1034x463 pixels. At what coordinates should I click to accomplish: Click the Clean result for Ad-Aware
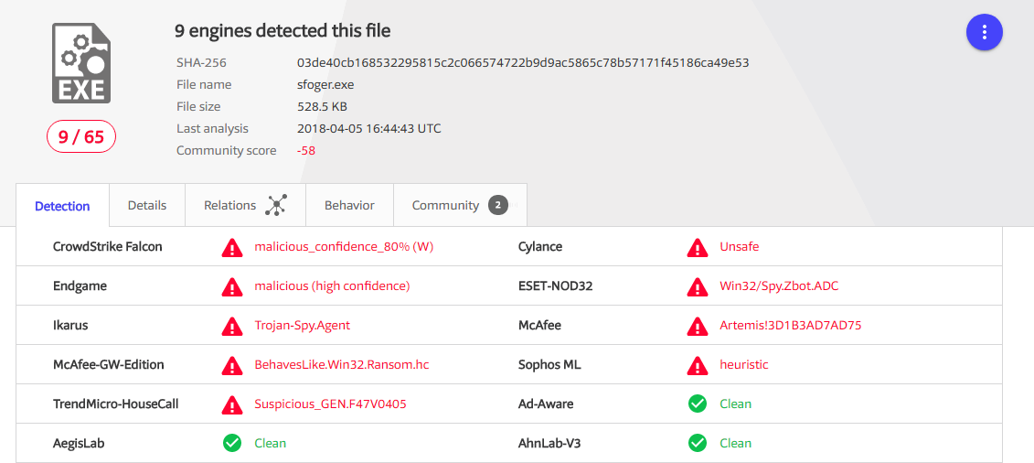click(x=736, y=404)
